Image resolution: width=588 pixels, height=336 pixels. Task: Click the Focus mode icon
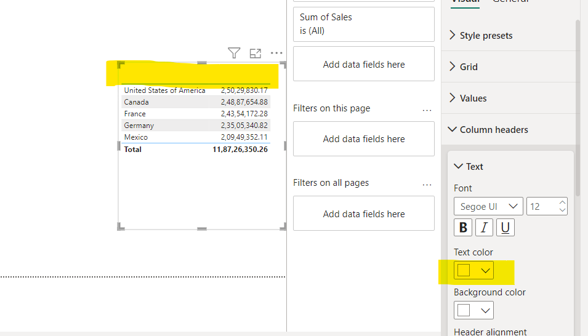pos(256,54)
